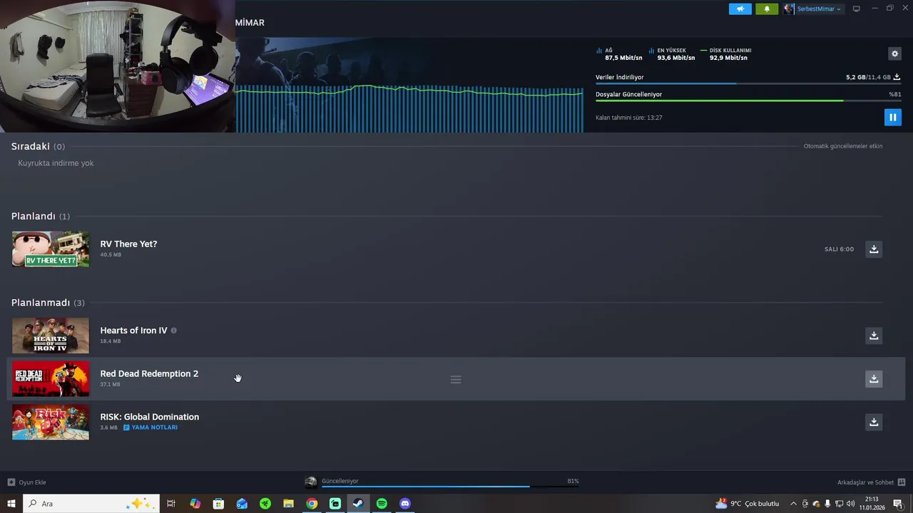Open the Hearts of Iron IV thumbnail

point(51,336)
